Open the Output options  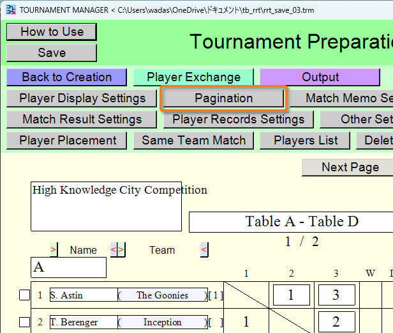tap(320, 77)
